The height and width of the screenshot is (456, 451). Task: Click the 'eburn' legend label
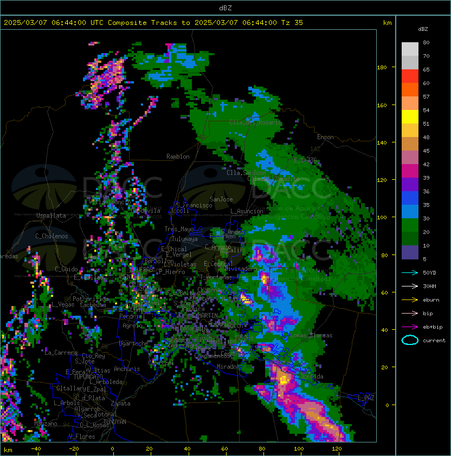tap(431, 300)
